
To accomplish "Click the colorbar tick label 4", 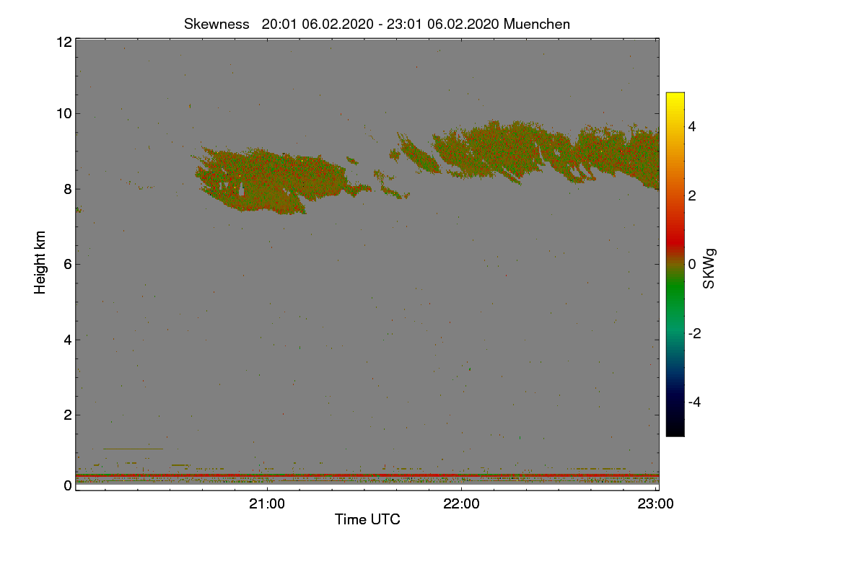I will tap(693, 126).
